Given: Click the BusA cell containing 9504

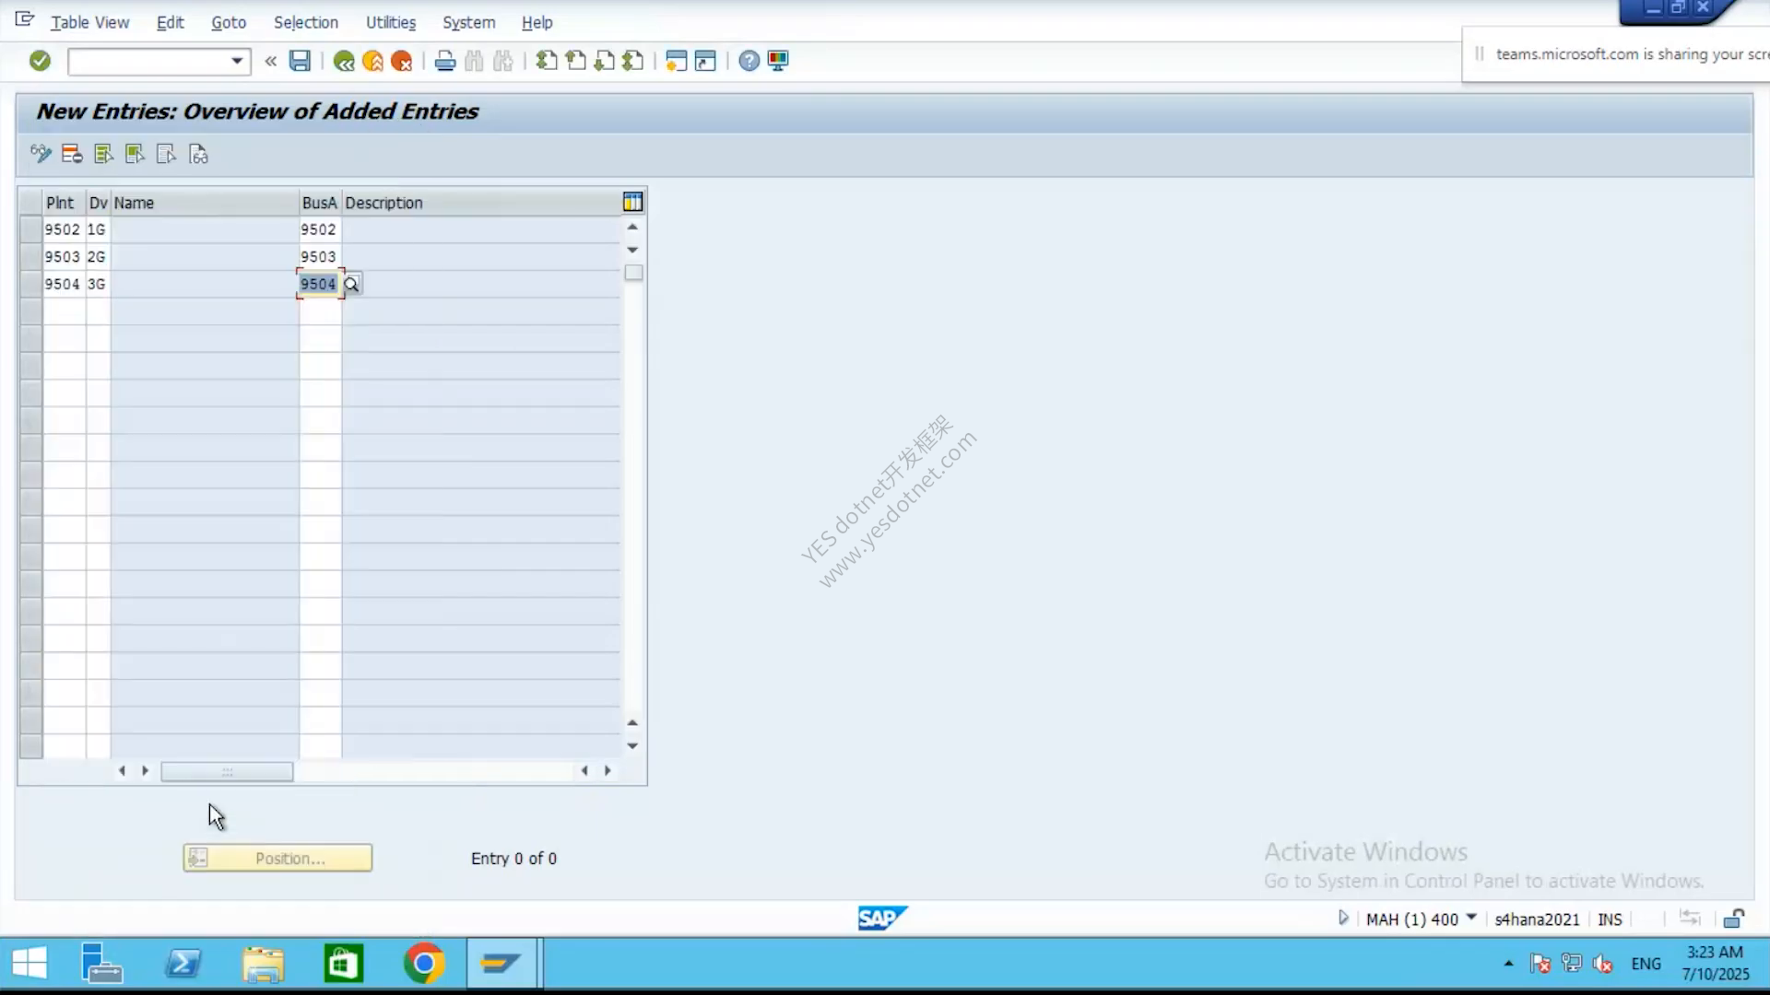Looking at the screenshot, I should (319, 284).
